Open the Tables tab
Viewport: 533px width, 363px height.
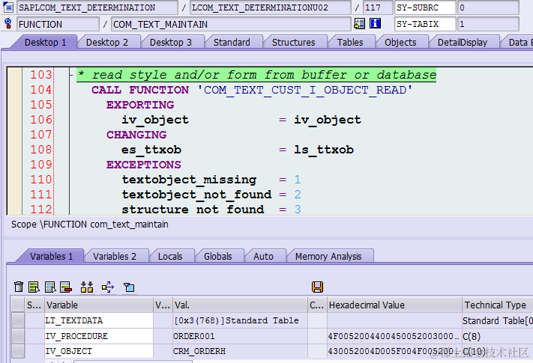pyautogui.click(x=350, y=43)
